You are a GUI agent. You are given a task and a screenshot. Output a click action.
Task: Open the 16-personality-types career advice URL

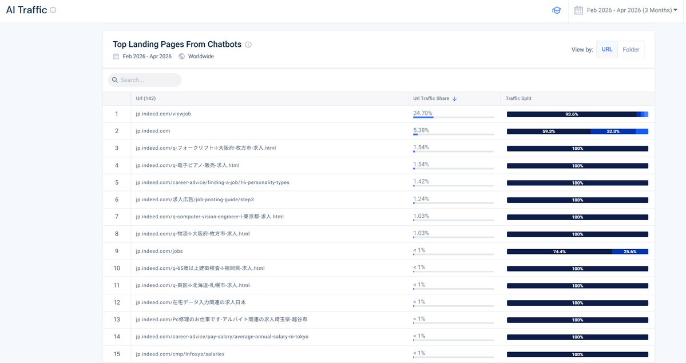point(212,182)
